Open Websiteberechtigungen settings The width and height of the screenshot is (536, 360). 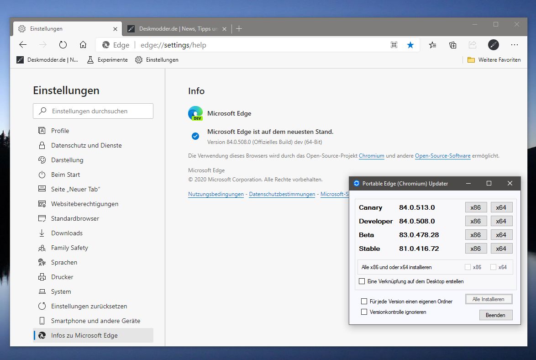pyautogui.click(x=93, y=204)
